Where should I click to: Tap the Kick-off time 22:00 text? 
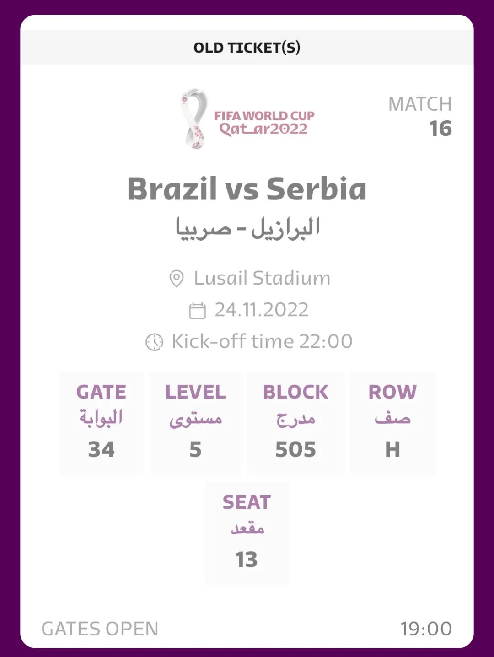pyautogui.click(x=262, y=341)
